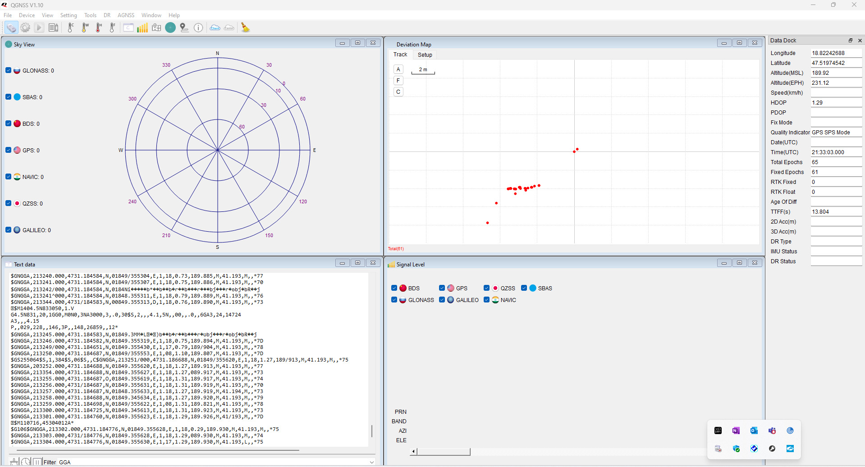Open the Tools menu
The height and width of the screenshot is (467, 865).
[90, 15]
